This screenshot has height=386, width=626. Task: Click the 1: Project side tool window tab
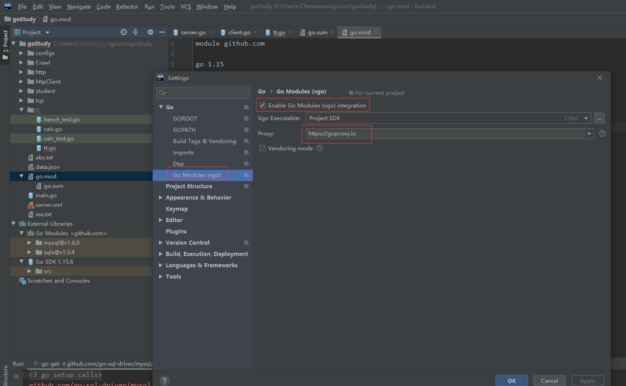[x=5, y=45]
